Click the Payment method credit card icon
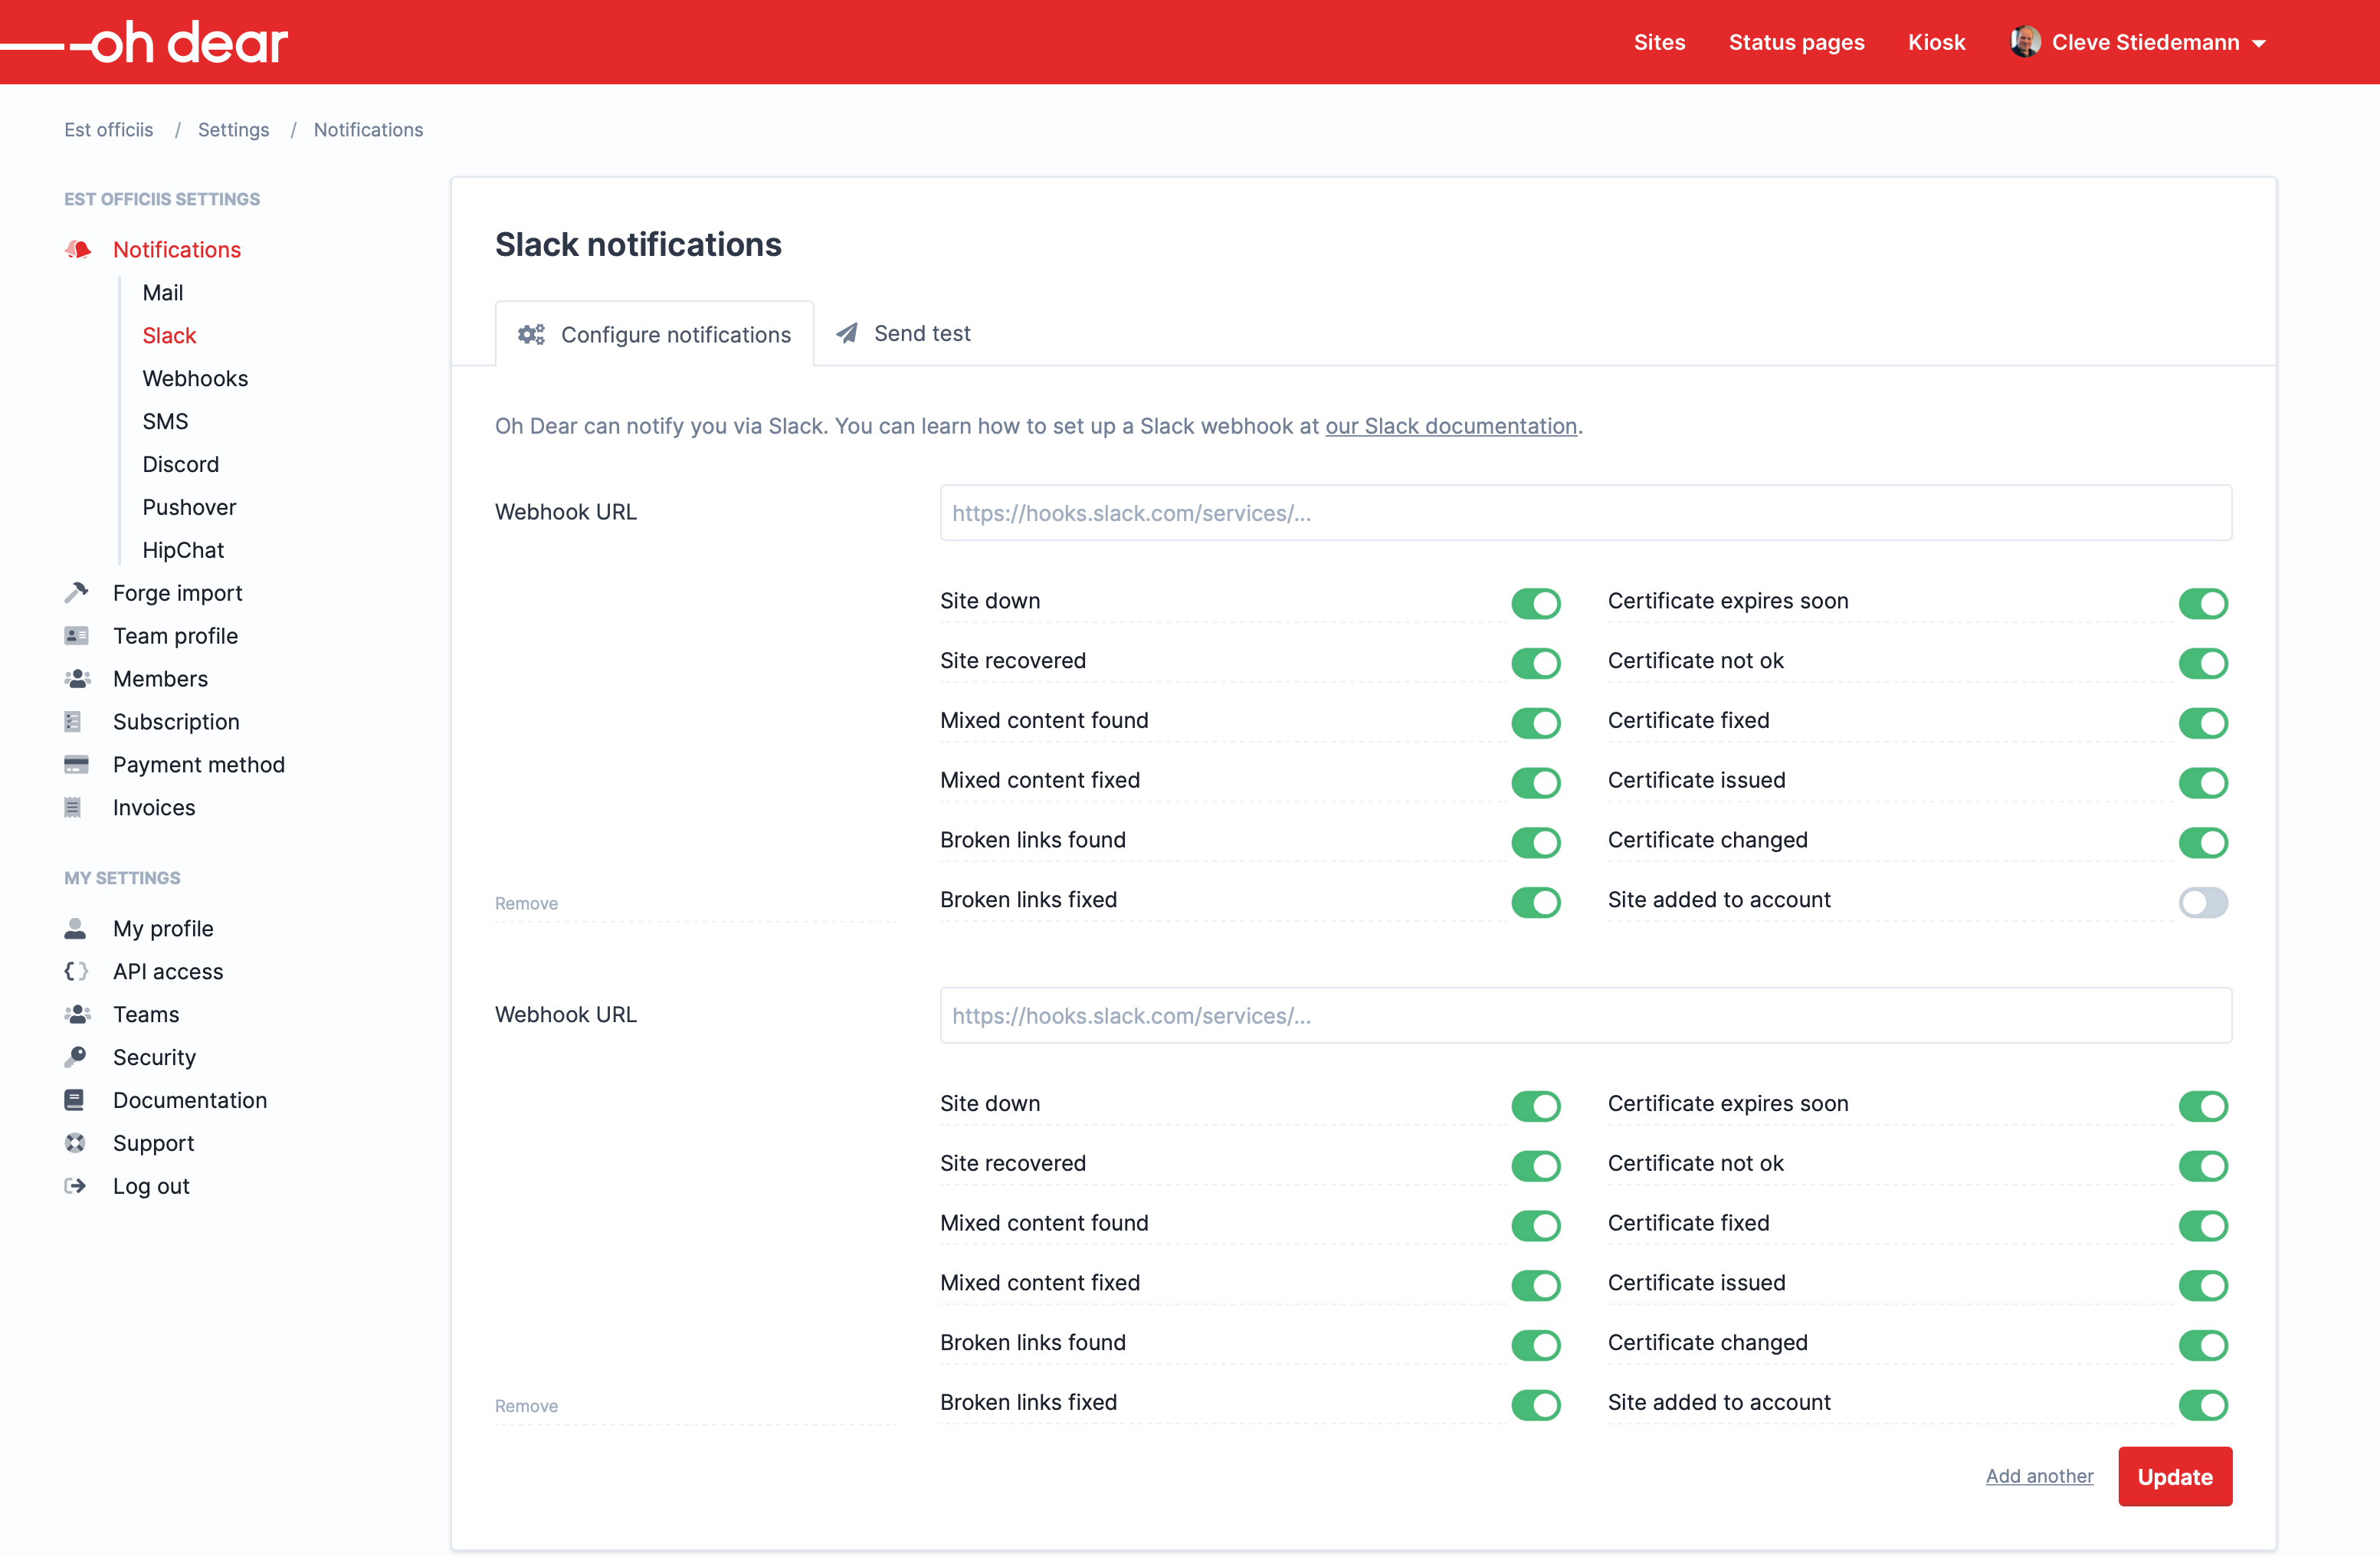 (x=76, y=764)
